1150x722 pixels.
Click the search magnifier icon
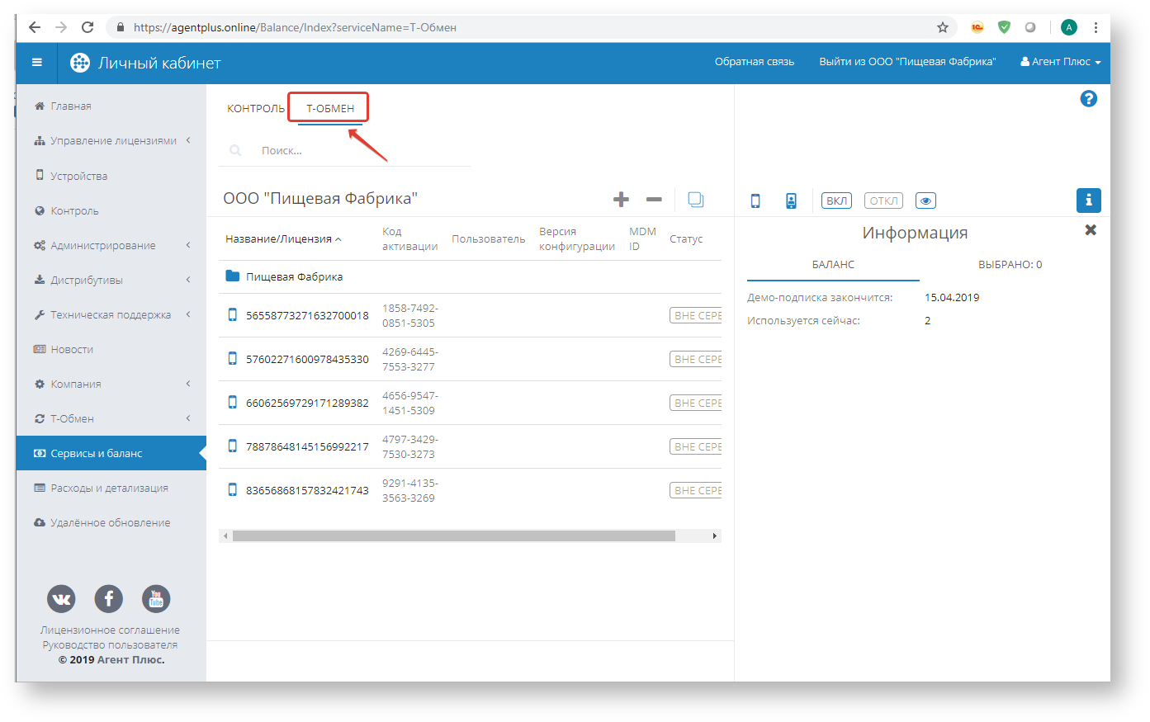(x=235, y=151)
